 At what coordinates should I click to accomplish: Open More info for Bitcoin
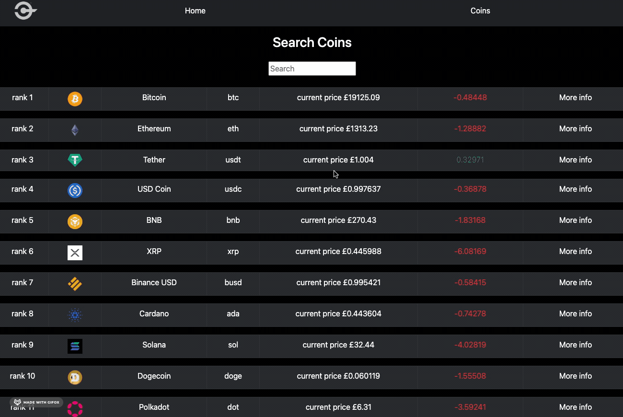[x=576, y=97]
